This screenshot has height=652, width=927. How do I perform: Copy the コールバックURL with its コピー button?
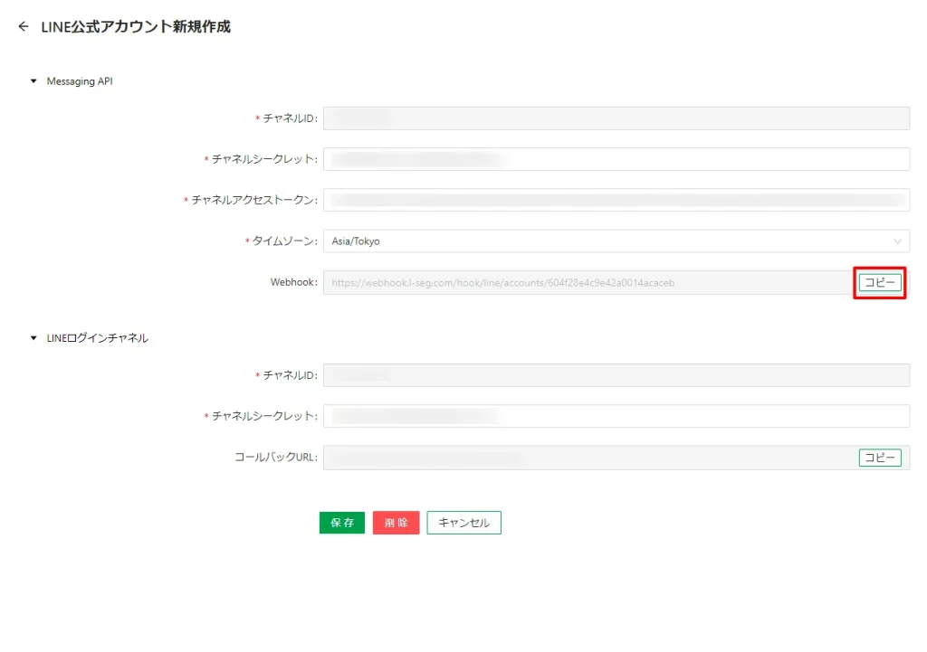(x=880, y=457)
